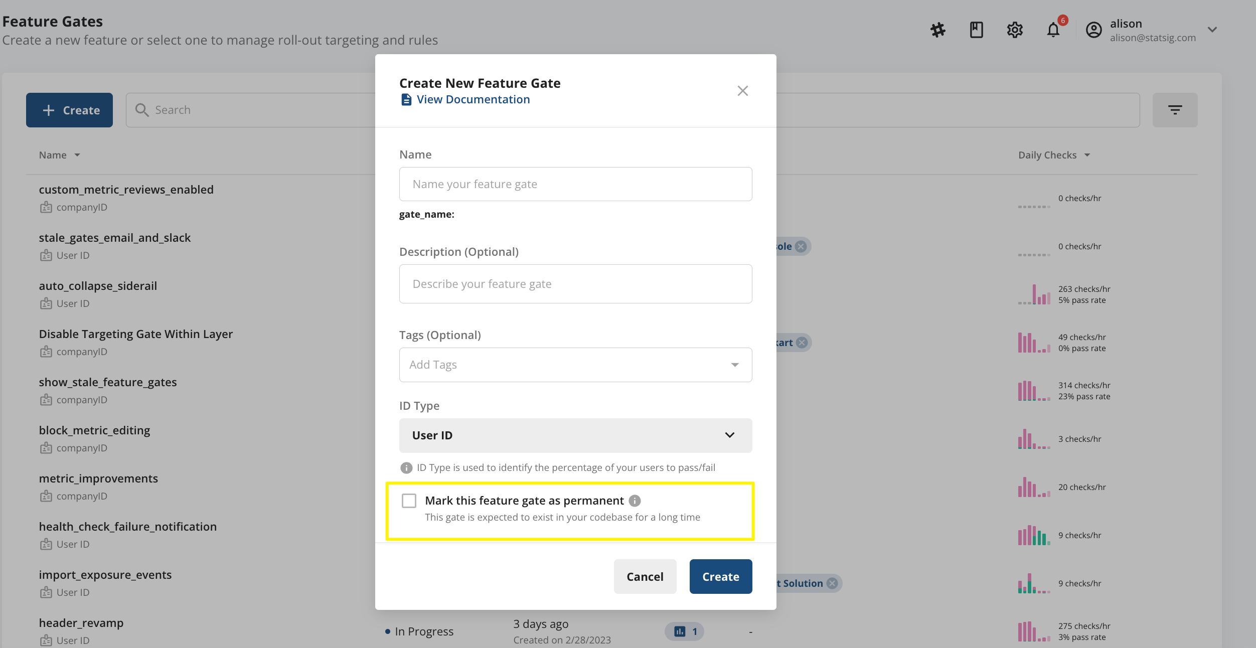
Task: Open the User ID dropdown under ID Type
Action: pyautogui.click(x=575, y=435)
